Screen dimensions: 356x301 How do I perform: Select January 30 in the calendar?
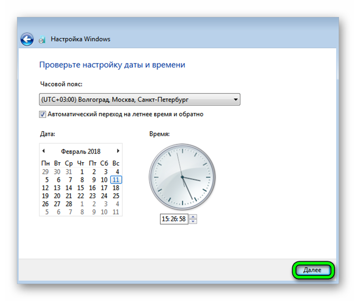[57, 172]
